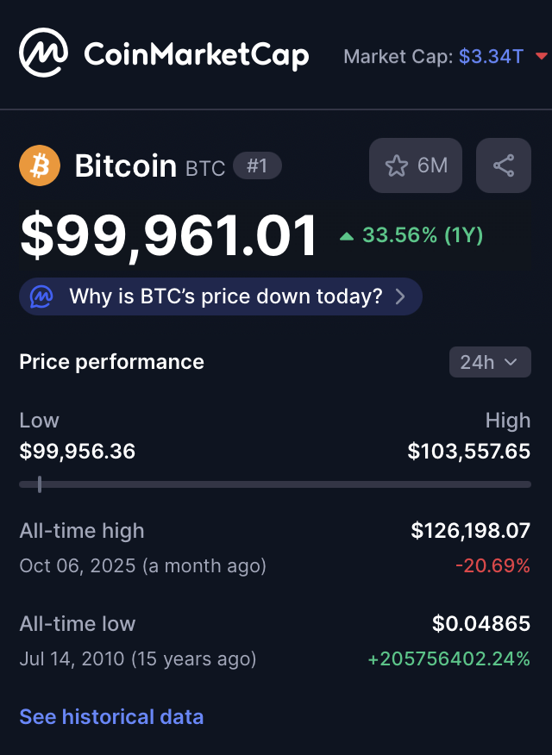The width and height of the screenshot is (552, 755).
Task: Click the CoinMarketCap wordmark text
Action: pos(196,56)
